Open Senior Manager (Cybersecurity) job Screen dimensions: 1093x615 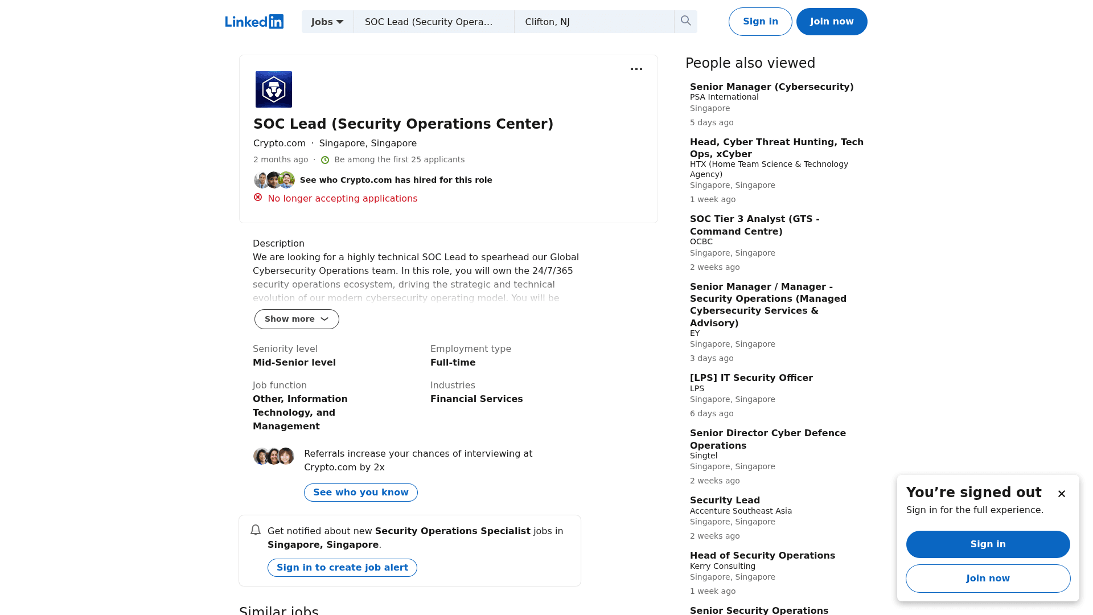coord(772,87)
